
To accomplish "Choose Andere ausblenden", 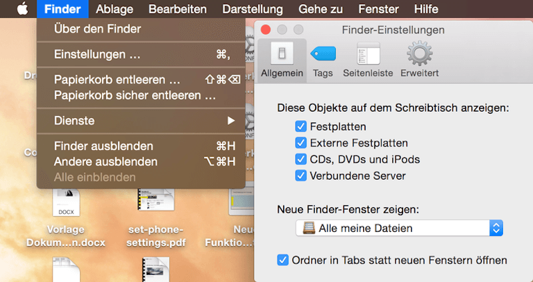I will (141, 161).
